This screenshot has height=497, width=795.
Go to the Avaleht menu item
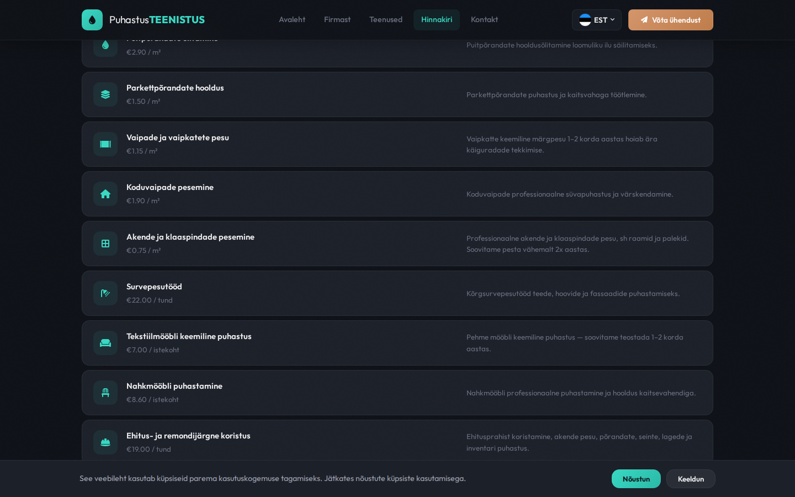coord(292,20)
